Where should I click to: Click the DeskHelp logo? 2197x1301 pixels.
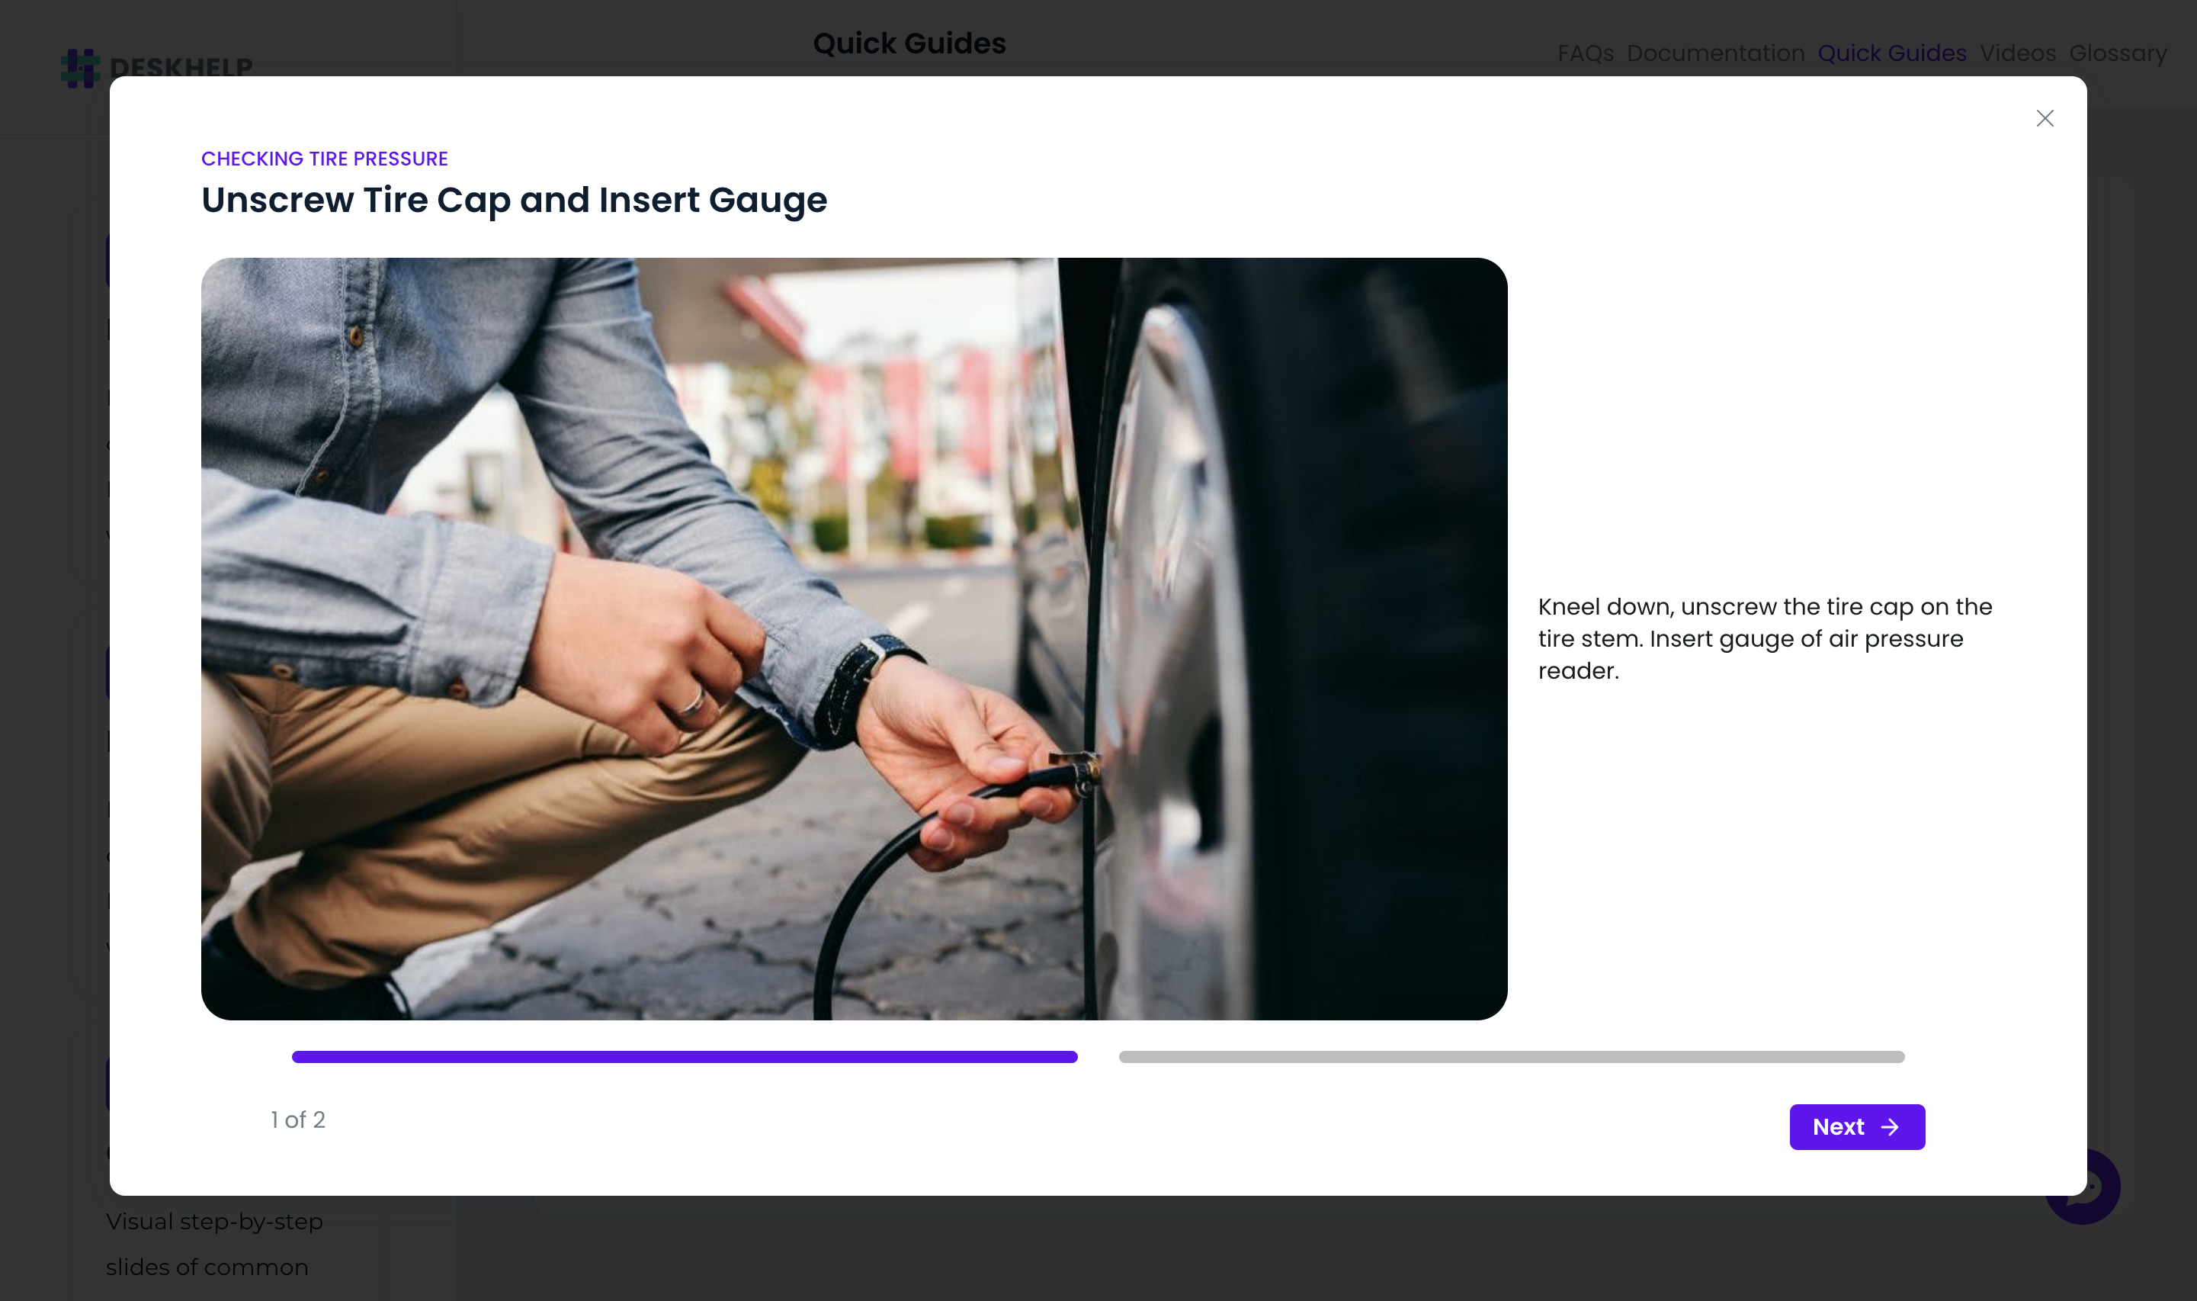tap(158, 68)
